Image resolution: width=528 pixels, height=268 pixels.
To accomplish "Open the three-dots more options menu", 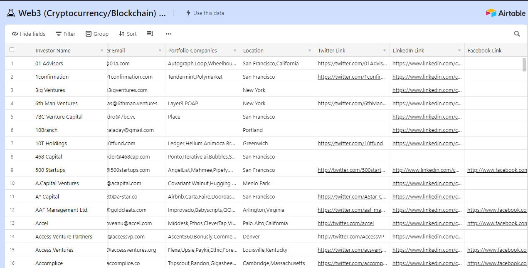I will (x=168, y=34).
